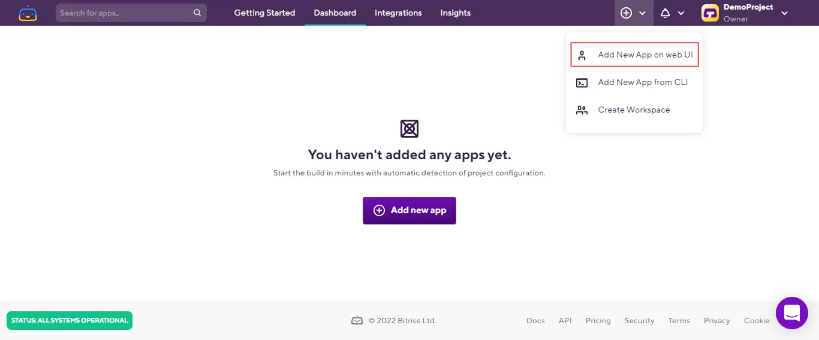Expand the add menu chevron

click(642, 13)
